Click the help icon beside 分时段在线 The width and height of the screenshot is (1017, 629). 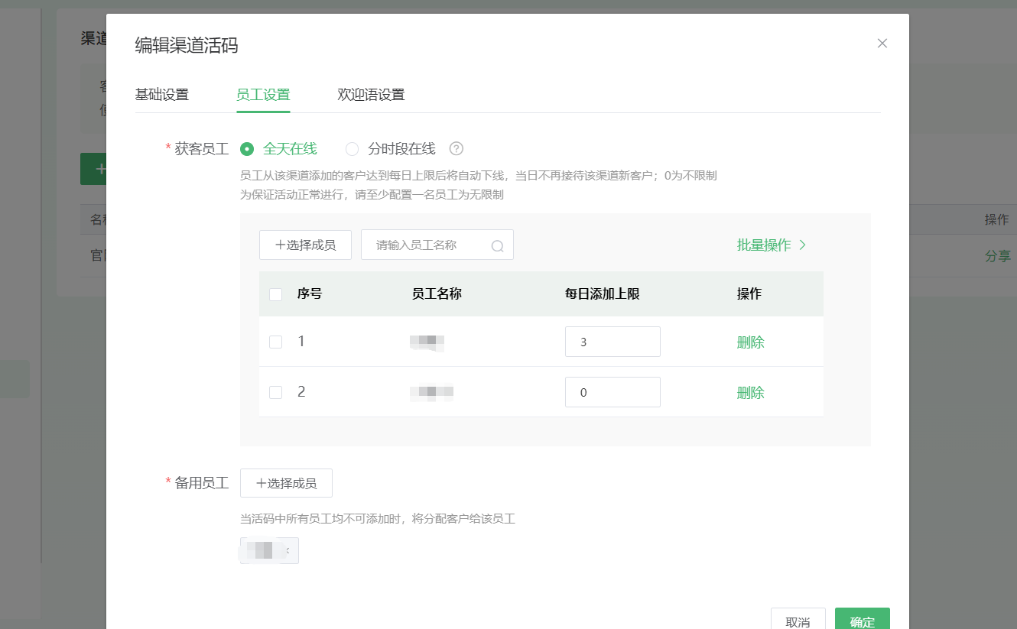coord(457,149)
